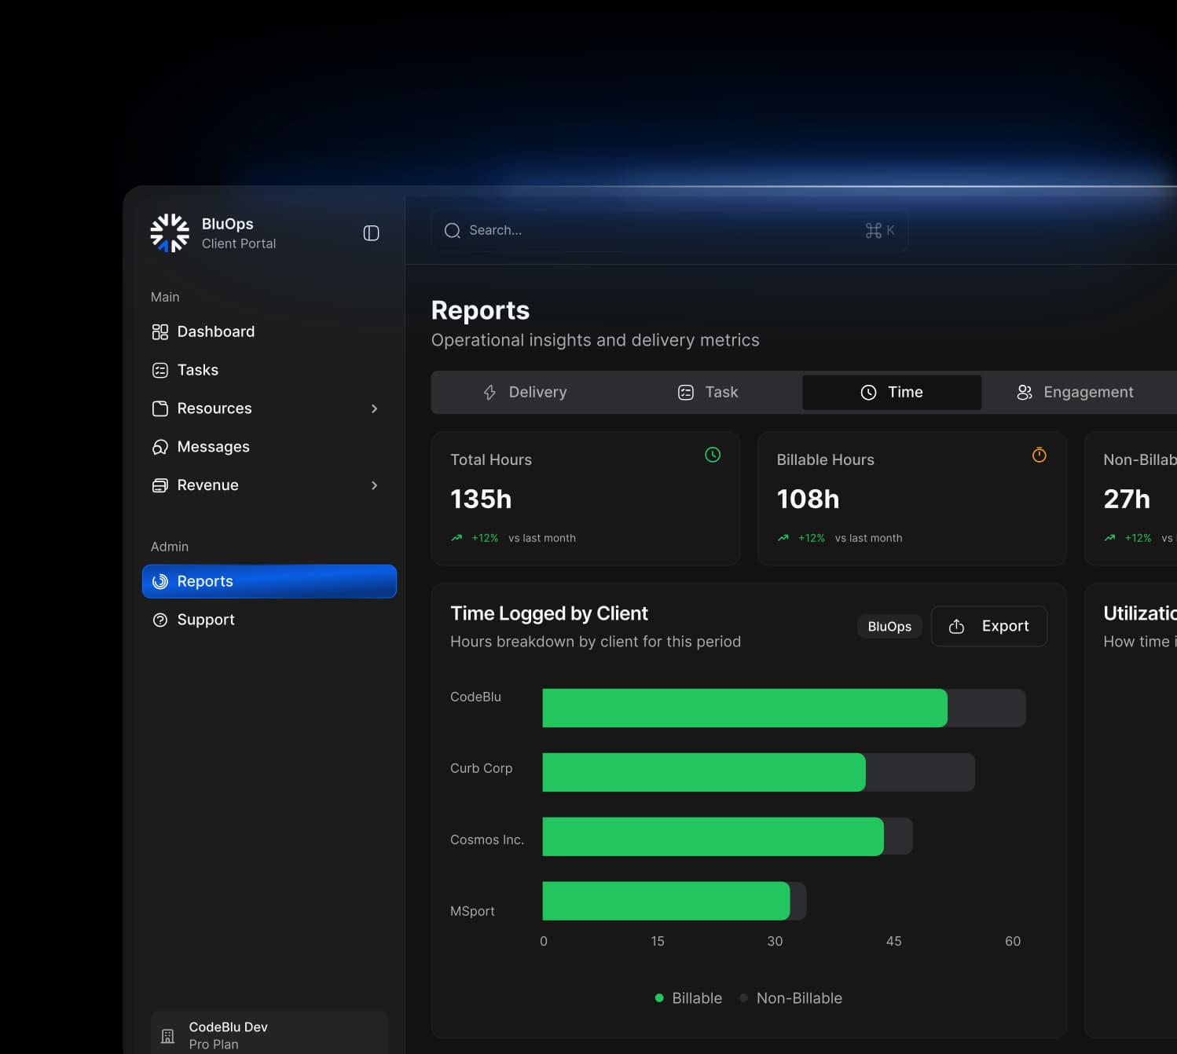The height and width of the screenshot is (1054, 1177).
Task: Click the green MSport billable bar
Action: [666, 901]
